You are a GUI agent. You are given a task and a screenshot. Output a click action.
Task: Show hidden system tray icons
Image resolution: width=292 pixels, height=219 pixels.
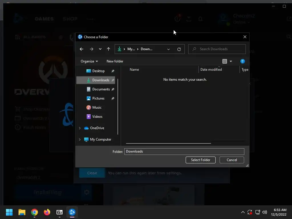(243, 212)
